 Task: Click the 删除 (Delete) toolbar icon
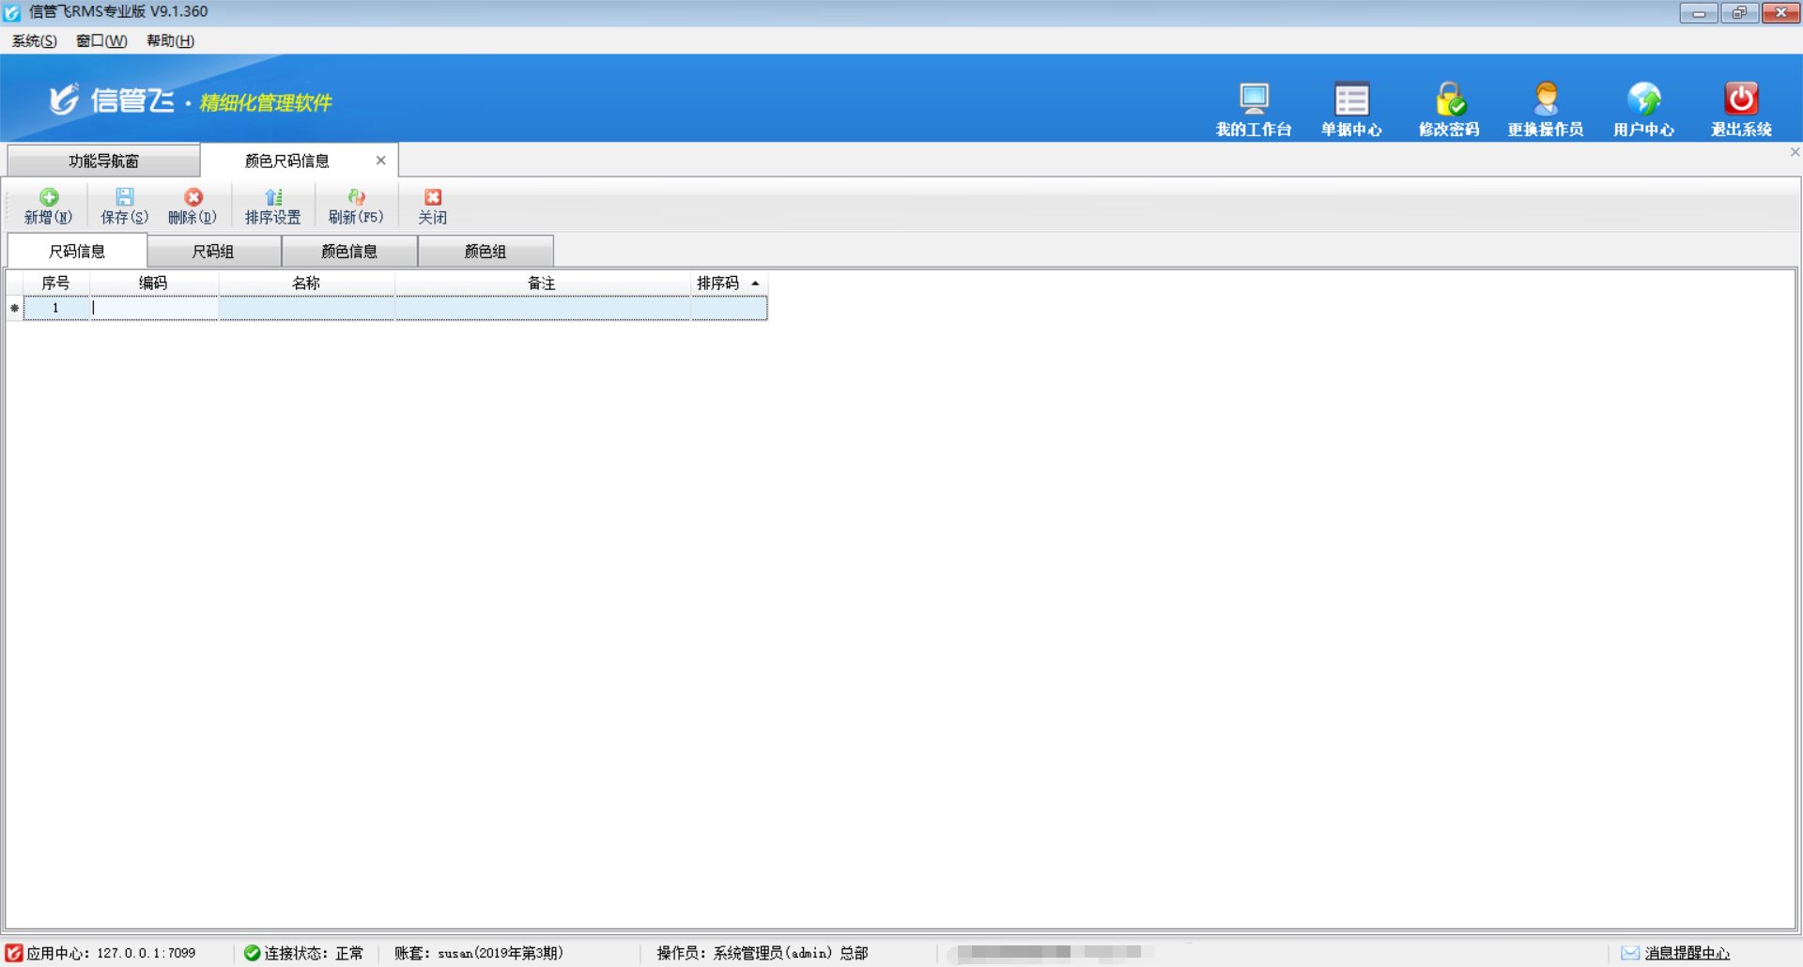[193, 198]
